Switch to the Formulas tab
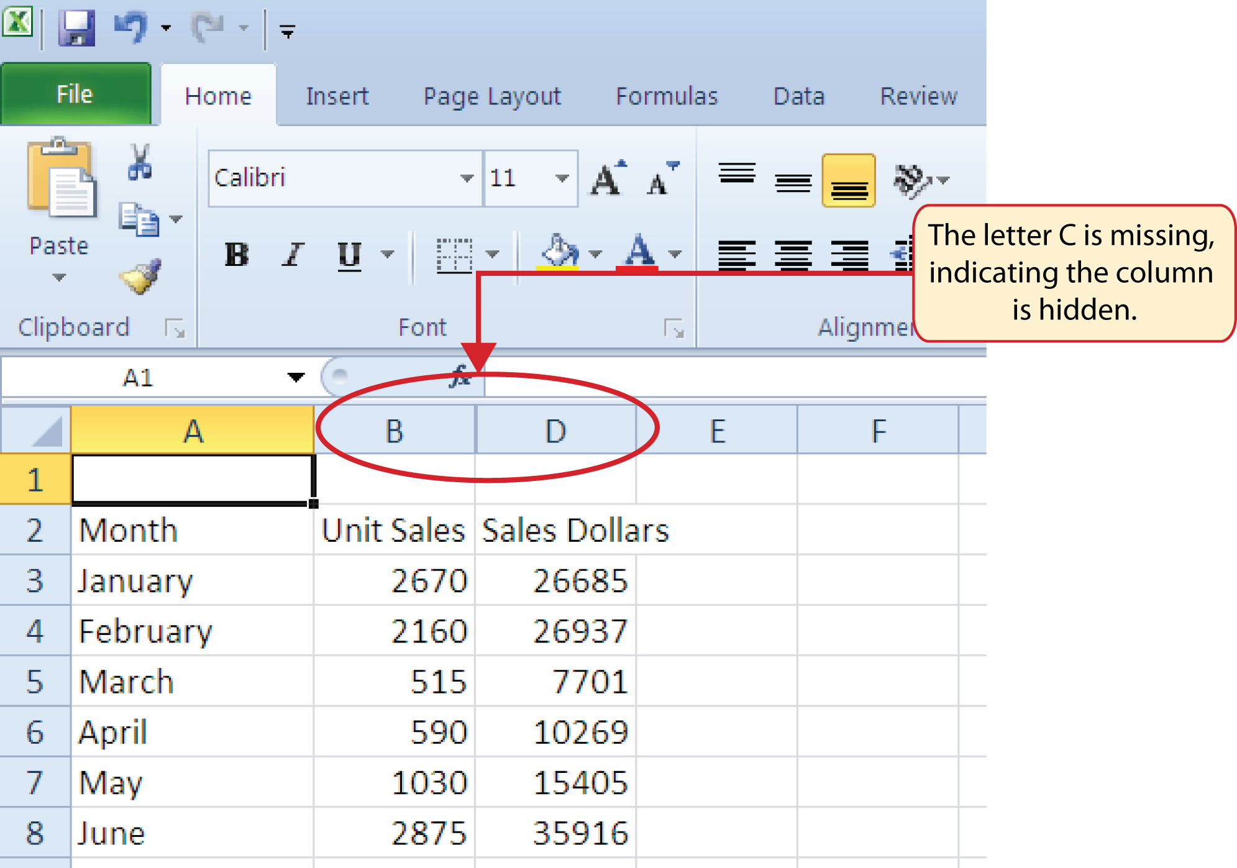 (x=667, y=96)
